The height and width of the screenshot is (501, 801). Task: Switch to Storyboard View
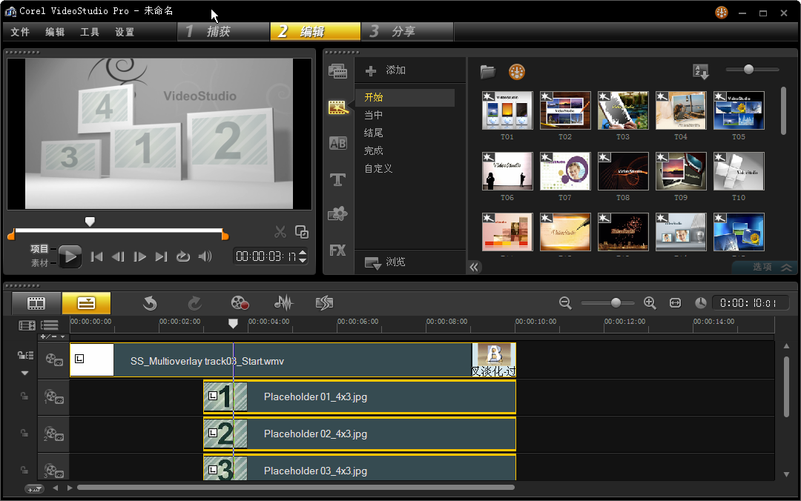pyautogui.click(x=36, y=303)
